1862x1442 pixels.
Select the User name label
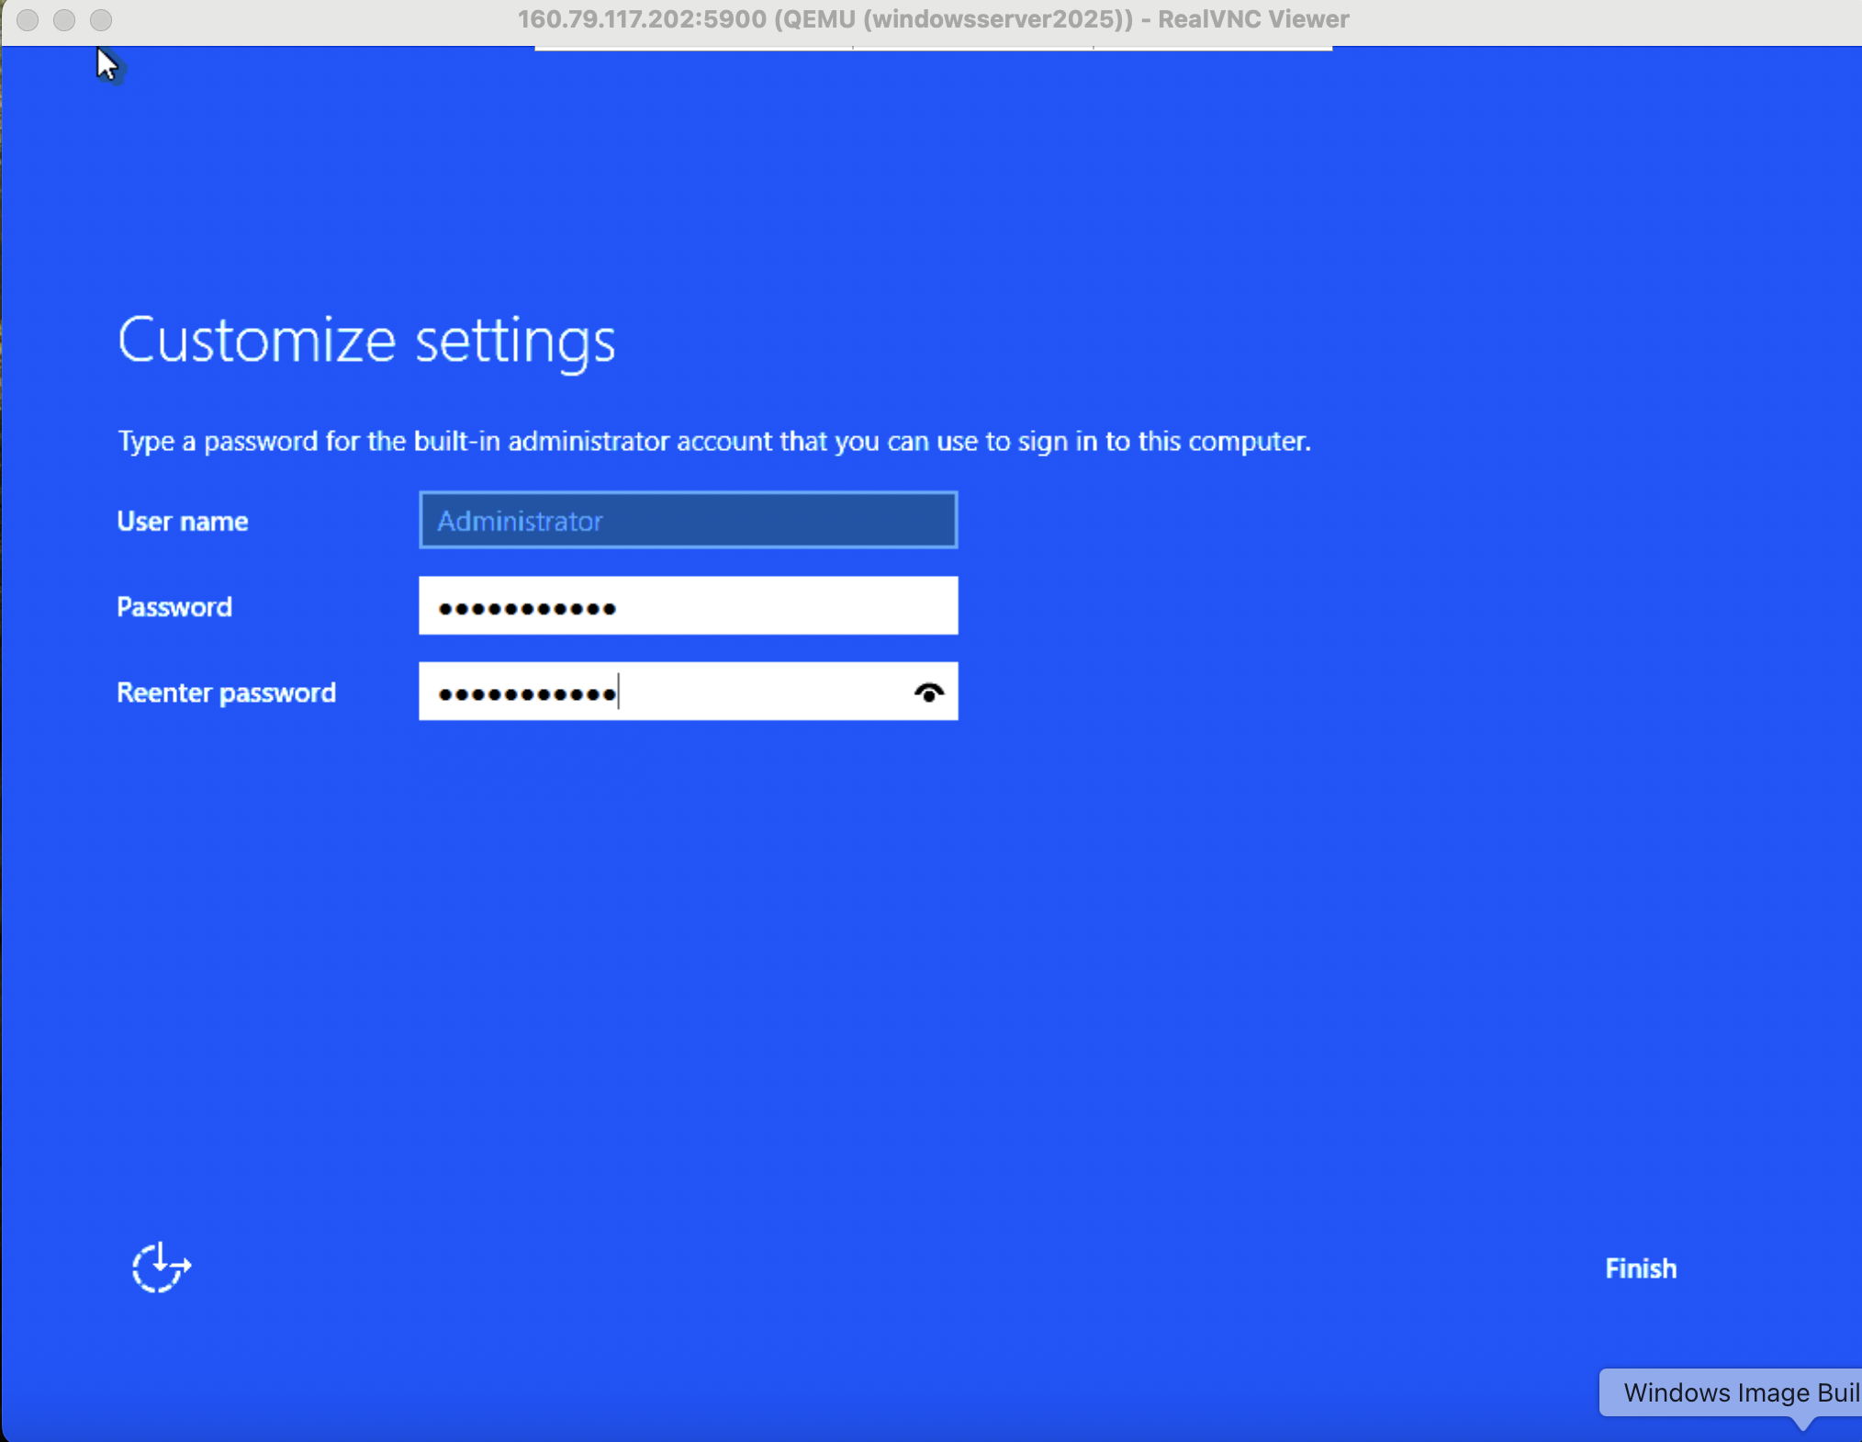coord(181,520)
